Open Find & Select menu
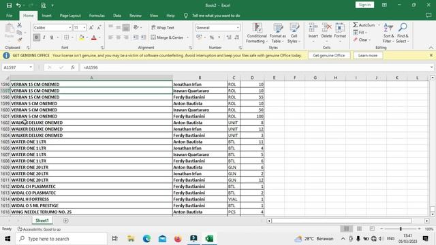 [403, 33]
